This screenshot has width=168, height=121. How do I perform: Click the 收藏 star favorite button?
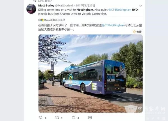[x=137, y=32]
